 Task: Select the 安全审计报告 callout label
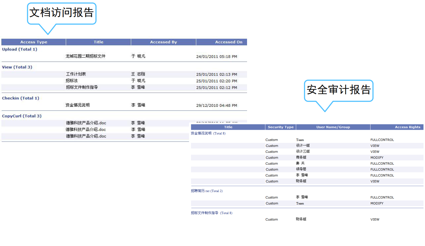tap(339, 90)
